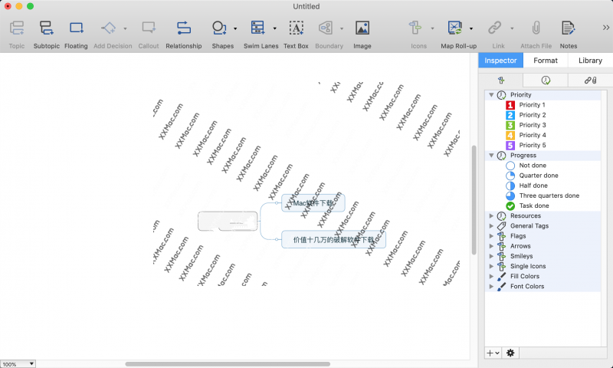Expand the Font Colors group
The image size is (613, 368).
pos(491,286)
